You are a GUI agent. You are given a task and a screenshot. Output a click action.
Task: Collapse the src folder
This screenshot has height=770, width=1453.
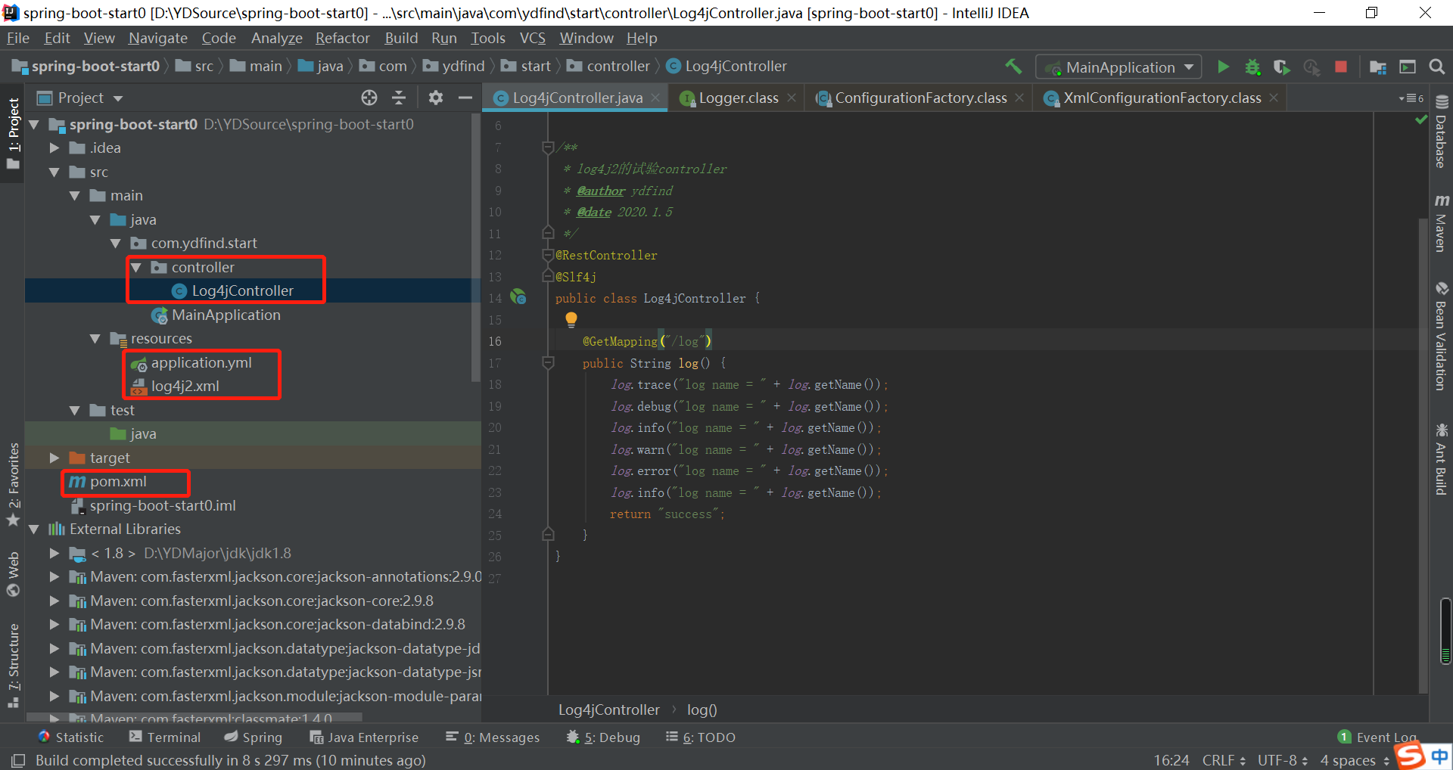pyautogui.click(x=54, y=172)
